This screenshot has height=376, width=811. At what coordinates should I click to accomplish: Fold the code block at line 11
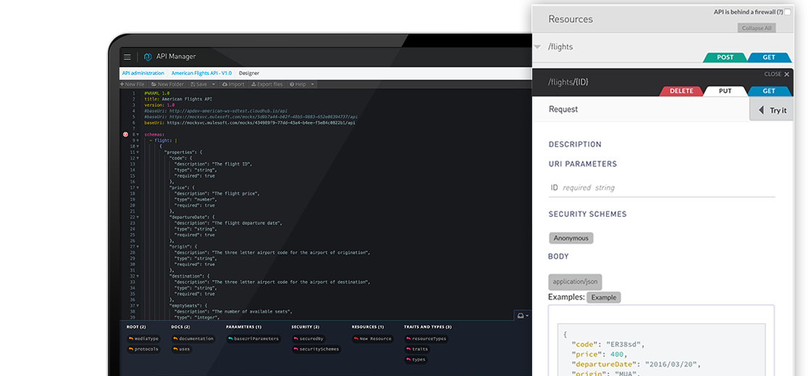coord(138,153)
